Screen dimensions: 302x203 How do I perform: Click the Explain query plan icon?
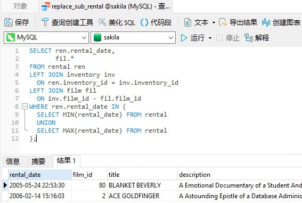[248, 38]
